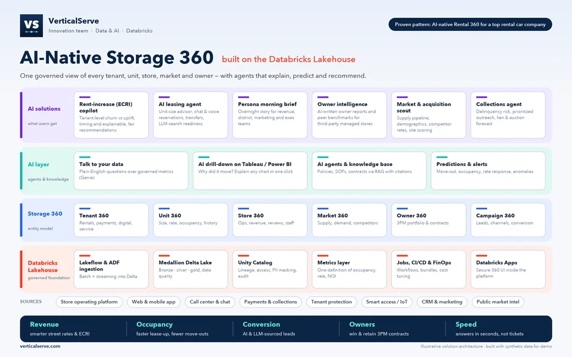Open the Collections agent card
This screenshot has height=357, width=572.
[508, 115]
